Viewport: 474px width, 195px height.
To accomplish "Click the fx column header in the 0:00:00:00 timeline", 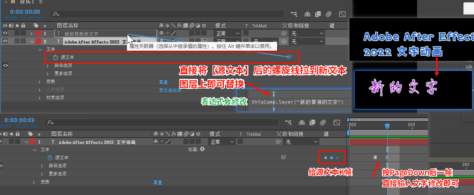I will point(179,26).
